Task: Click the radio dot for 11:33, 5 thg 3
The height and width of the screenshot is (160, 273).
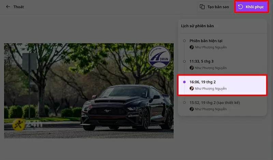Action: click(184, 61)
